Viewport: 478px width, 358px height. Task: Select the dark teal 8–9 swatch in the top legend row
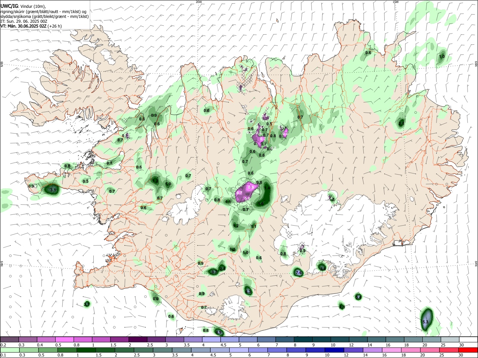pyautogui.click(x=303, y=339)
